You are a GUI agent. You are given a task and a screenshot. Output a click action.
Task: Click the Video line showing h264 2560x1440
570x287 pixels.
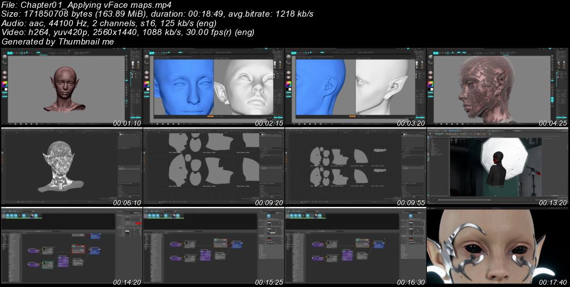tap(127, 32)
